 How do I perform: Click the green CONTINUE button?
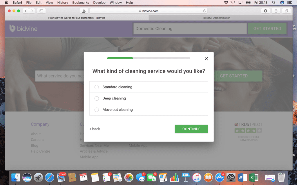click(x=191, y=129)
